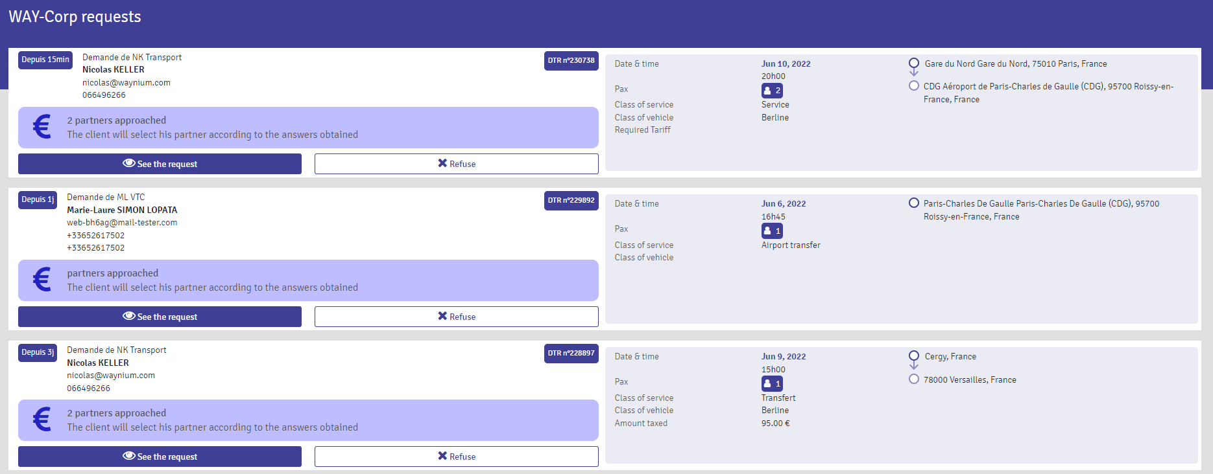Image resolution: width=1213 pixels, height=474 pixels.
Task: Click passenger count badge showing 2
Action: pos(772,91)
